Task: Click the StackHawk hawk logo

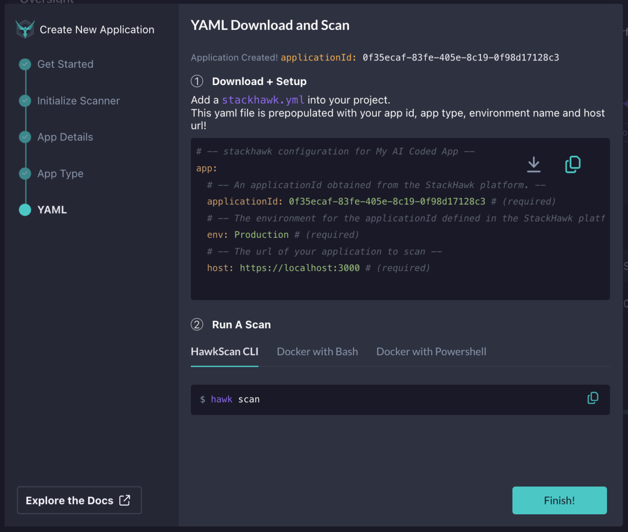Action: [25, 29]
